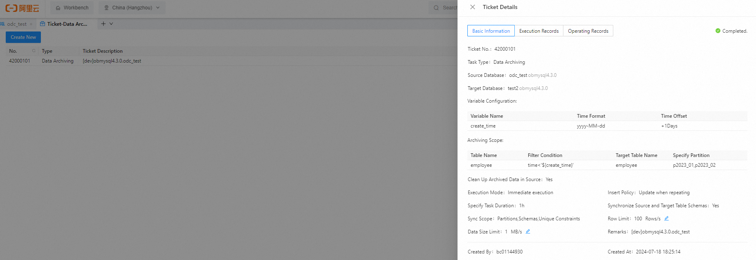Click the Remarks value text
Image resolution: width=756 pixels, height=260 pixels.
point(660,232)
